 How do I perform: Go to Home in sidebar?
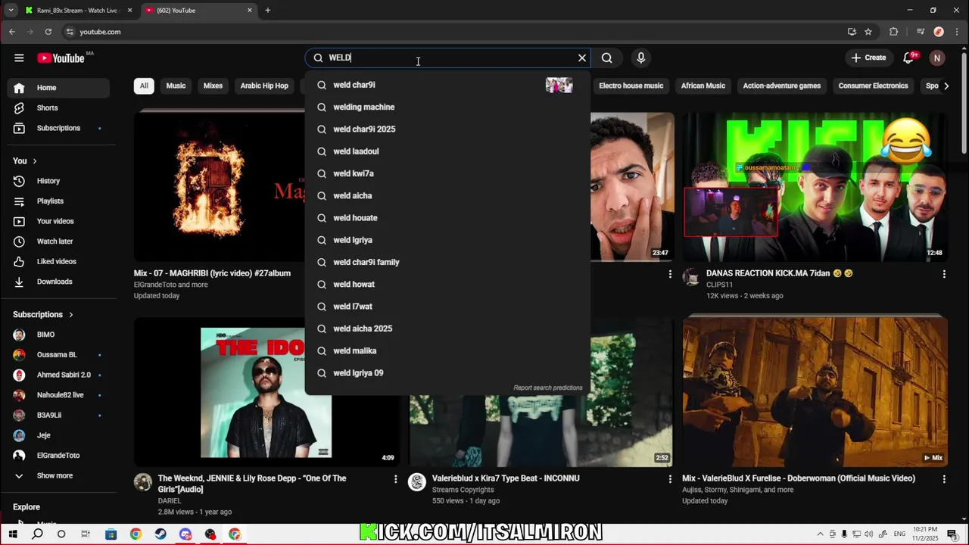click(59, 88)
